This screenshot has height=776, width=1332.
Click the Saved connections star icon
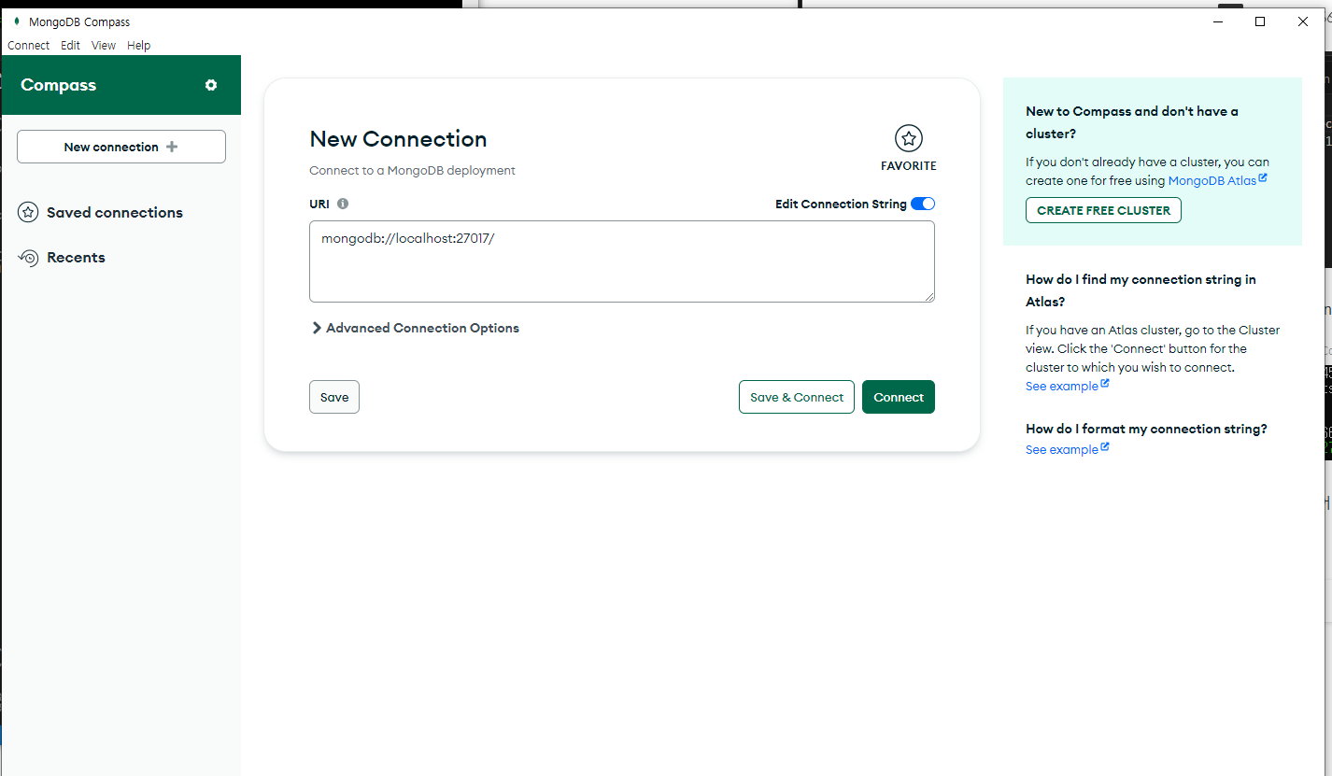point(28,212)
